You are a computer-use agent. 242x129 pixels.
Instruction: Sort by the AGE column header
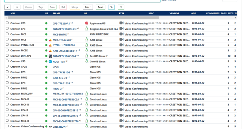point(193,13)
